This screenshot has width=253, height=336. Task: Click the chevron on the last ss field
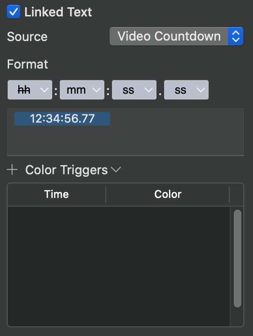[201, 90]
